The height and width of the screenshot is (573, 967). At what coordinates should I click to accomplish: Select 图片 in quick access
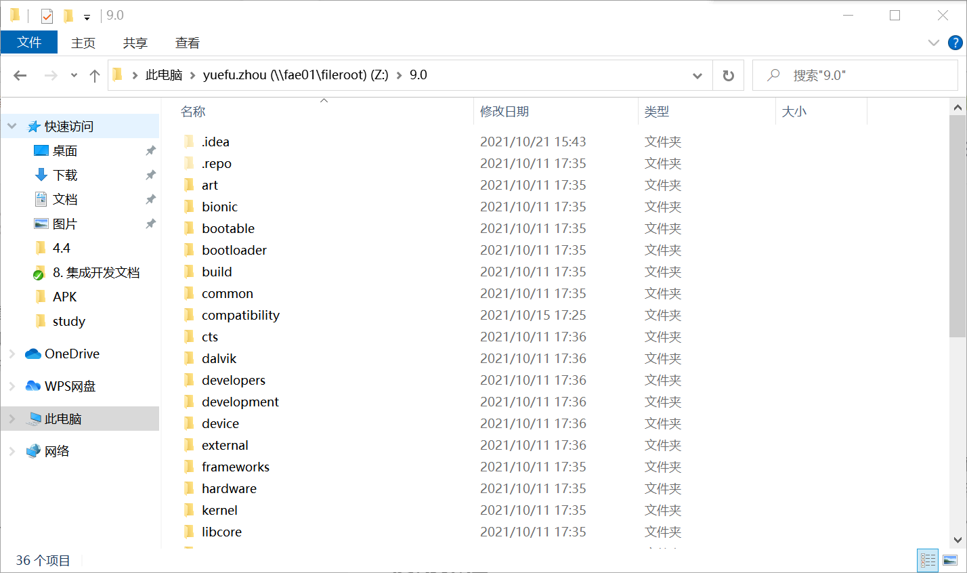click(65, 224)
